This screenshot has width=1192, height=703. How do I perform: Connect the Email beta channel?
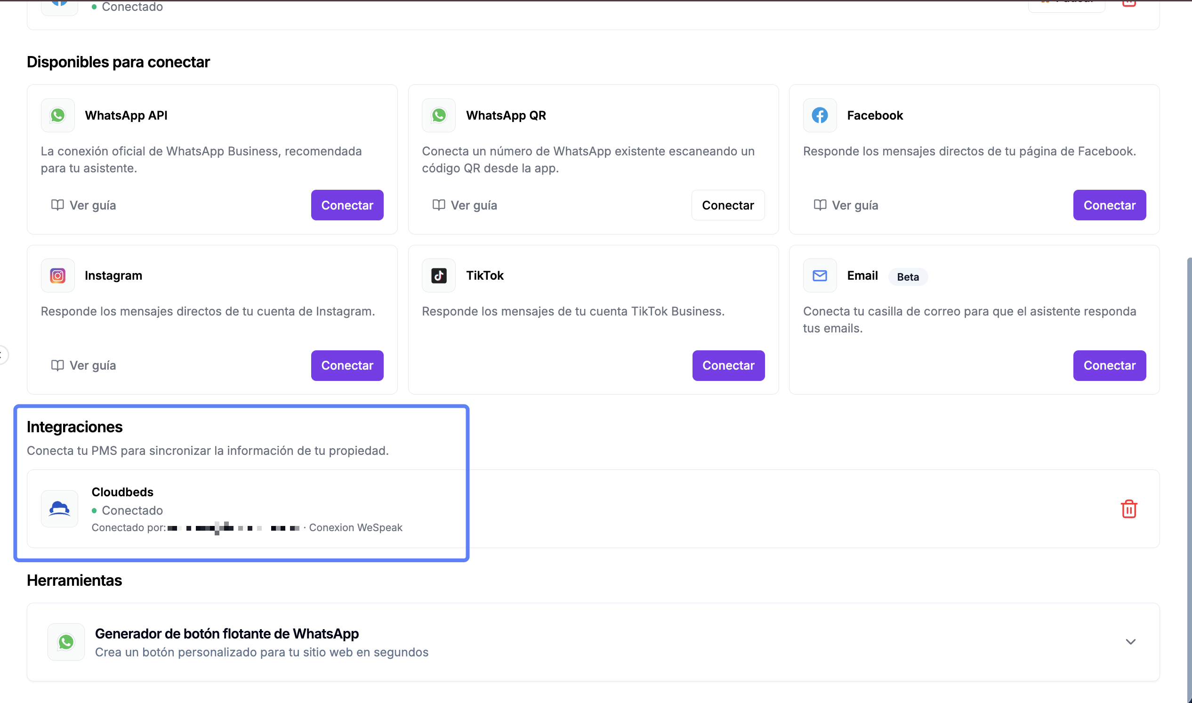tap(1110, 365)
